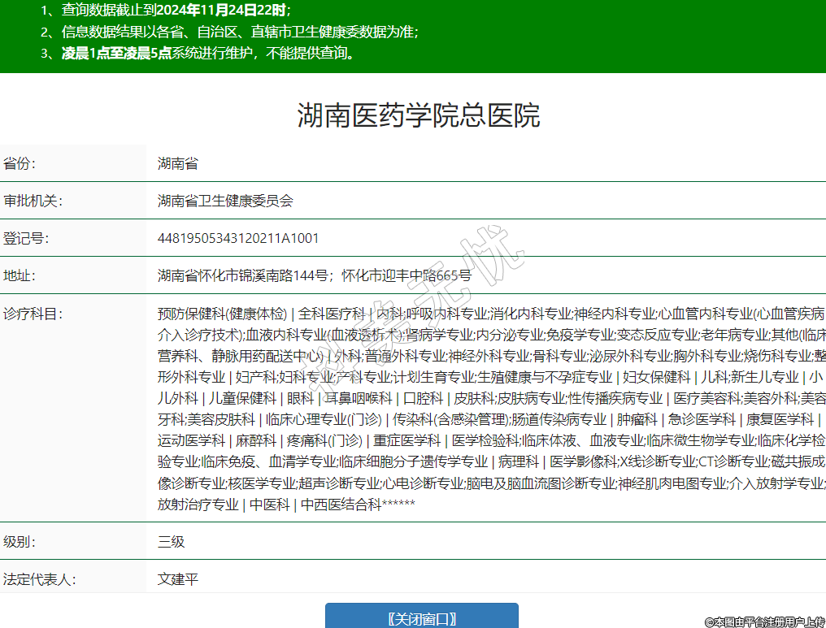This screenshot has height=628, width=826.
Task: Select the address 湖南省怀化市锦溪南路144号
Action: click(x=243, y=275)
